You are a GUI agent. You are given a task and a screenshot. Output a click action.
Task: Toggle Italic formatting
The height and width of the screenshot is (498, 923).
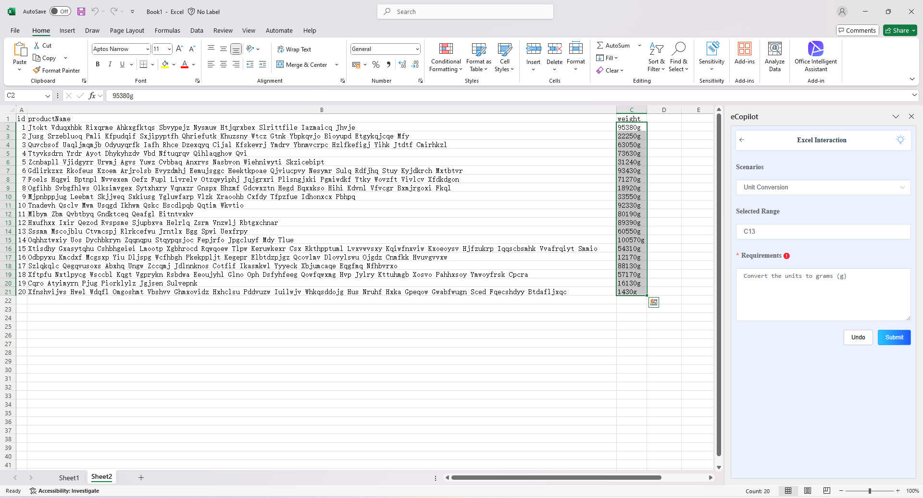click(110, 64)
